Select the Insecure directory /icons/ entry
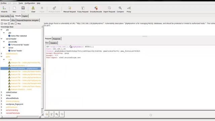The width and height of the screenshot is (215, 121). click(21, 89)
